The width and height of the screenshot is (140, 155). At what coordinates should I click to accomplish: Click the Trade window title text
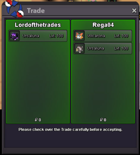click(36, 11)
